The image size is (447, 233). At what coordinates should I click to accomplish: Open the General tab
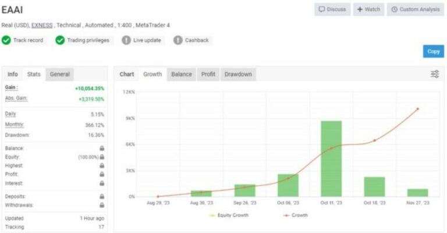click(x=60, y=74)
